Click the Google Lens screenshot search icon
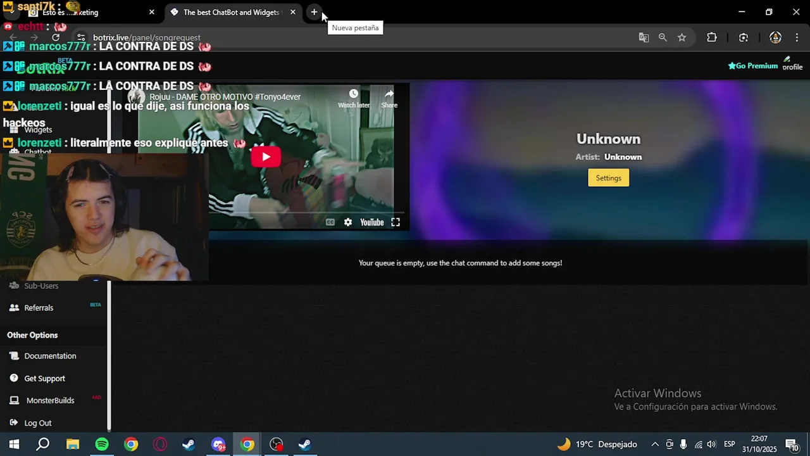 coord(744,37)
